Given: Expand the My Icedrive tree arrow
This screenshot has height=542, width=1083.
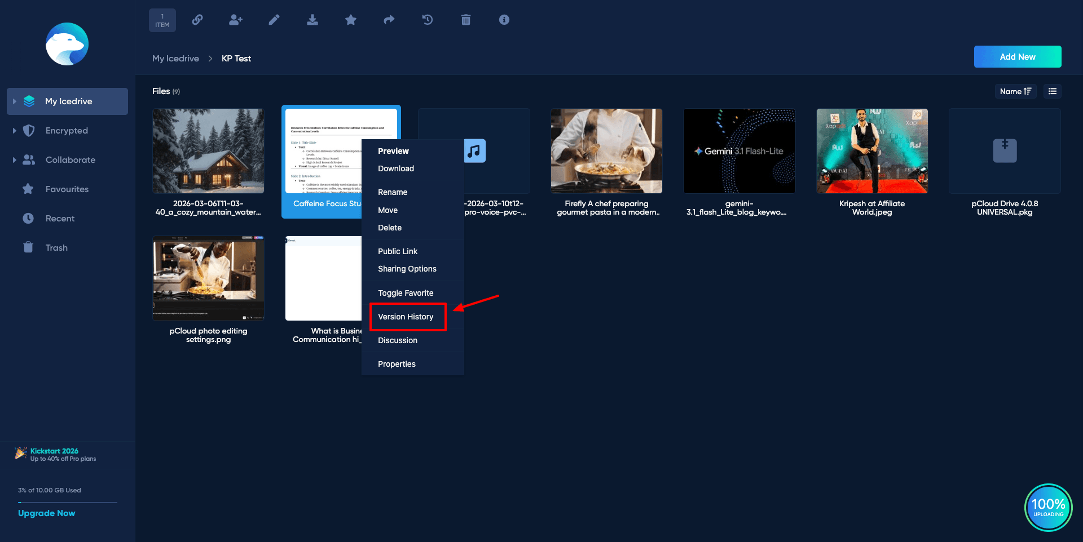Looking at the screenshot, I should coord(15,101).
